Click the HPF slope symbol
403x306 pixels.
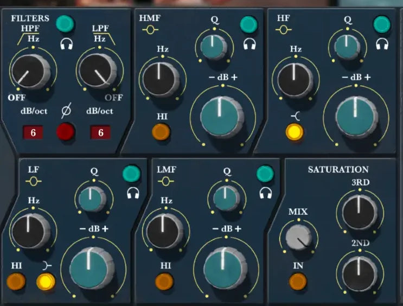[x=28, y=39]
